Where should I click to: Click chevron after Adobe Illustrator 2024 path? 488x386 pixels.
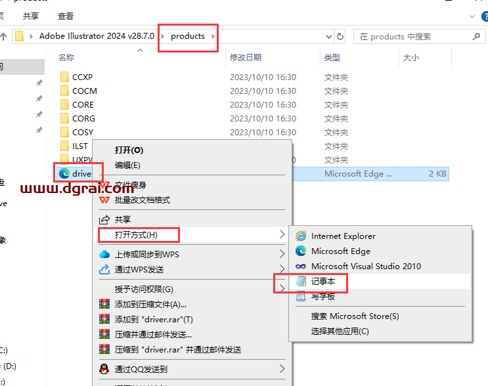tap(162, 36)
